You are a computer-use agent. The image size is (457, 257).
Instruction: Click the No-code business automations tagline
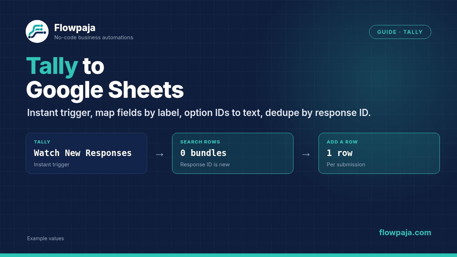(x=94, y=37)
